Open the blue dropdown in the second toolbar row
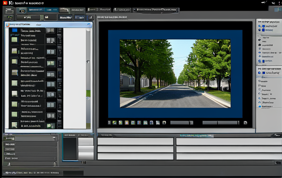This screenshot has height=178, width=282. pos(80,17)
